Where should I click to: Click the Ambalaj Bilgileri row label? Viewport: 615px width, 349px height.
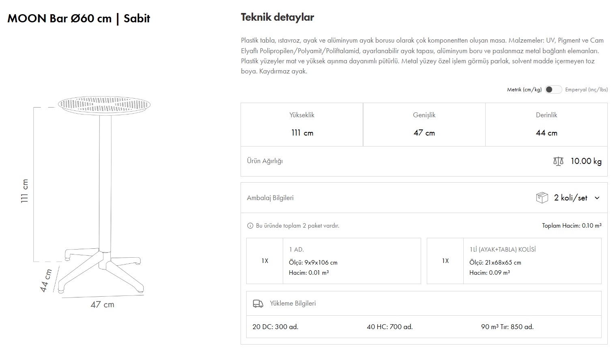270,198
